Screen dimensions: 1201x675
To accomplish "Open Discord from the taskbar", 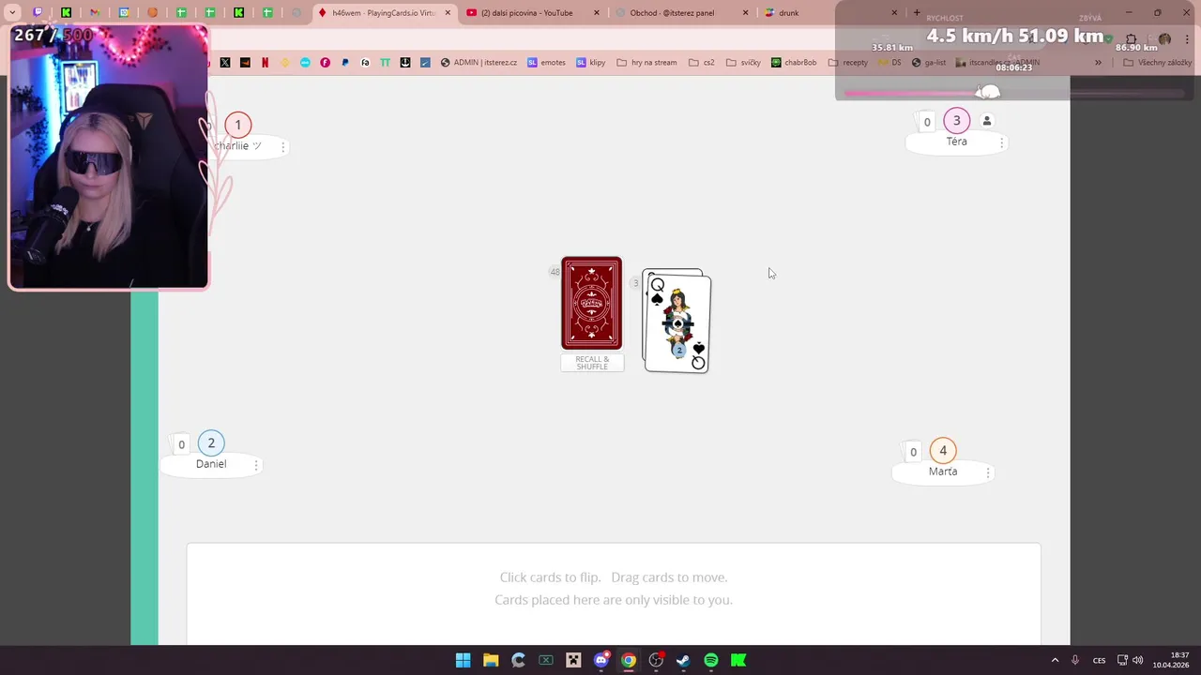I will click(601, 660).
